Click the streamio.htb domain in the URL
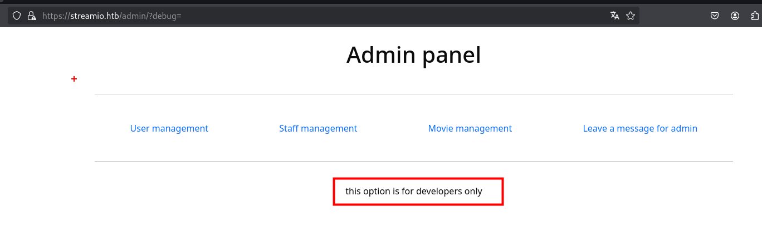 [94, 16]
